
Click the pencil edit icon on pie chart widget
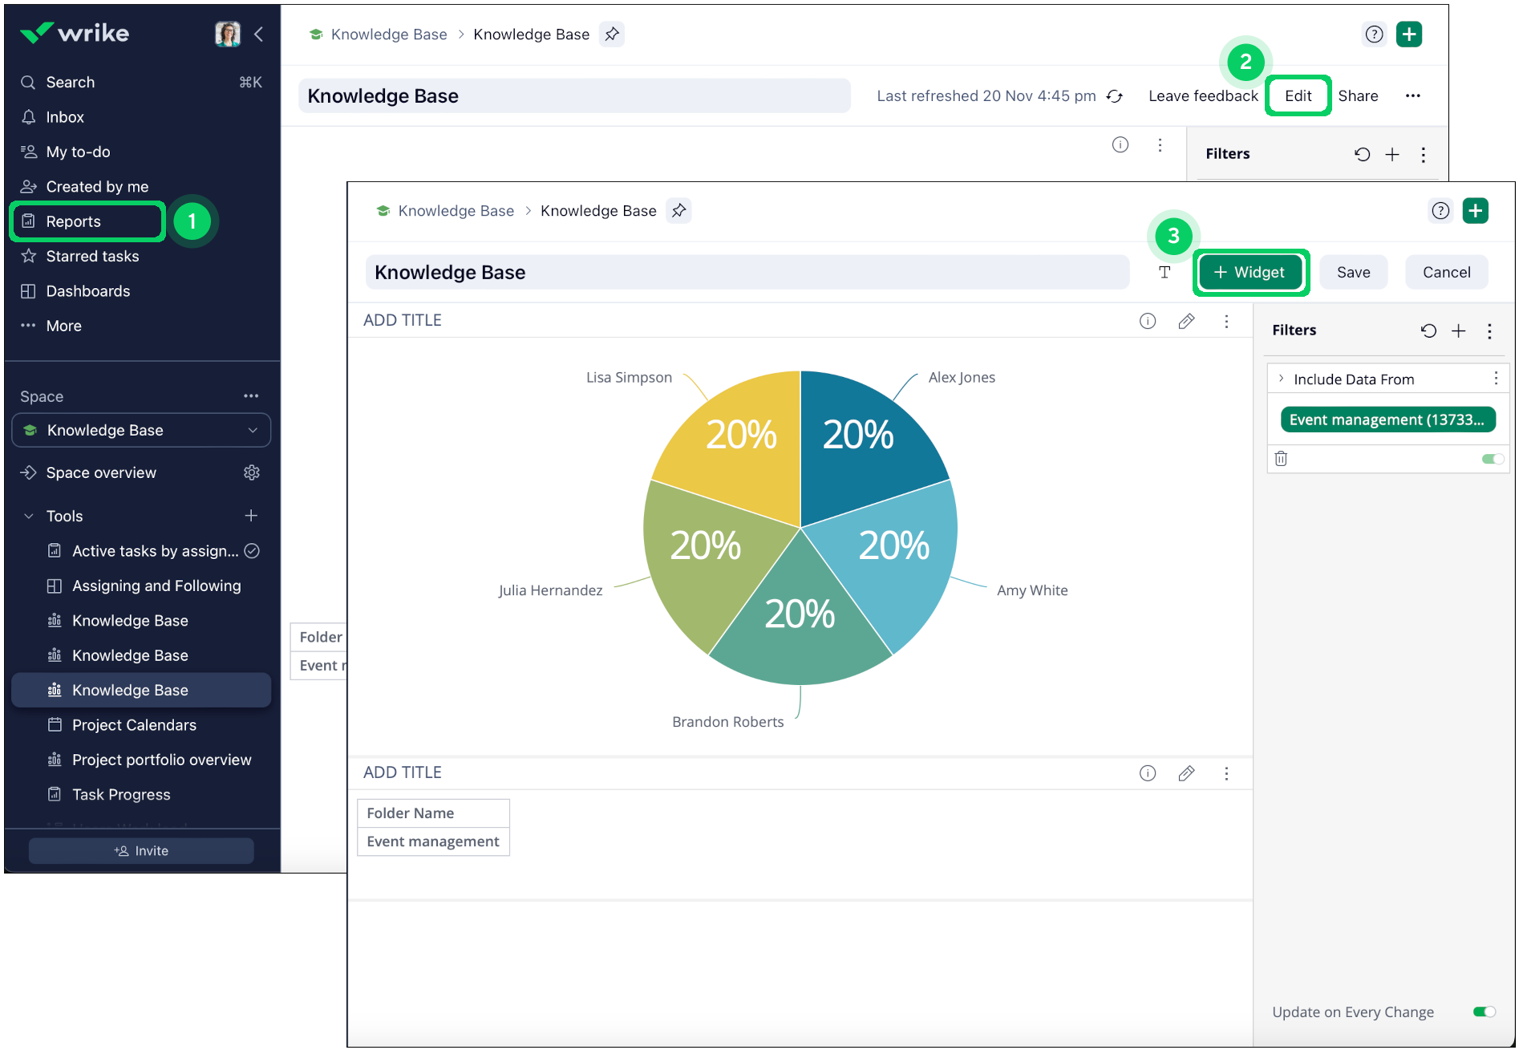1186,322
